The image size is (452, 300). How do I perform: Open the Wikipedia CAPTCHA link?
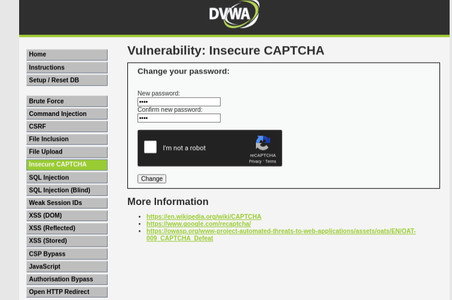pos(204,216)
